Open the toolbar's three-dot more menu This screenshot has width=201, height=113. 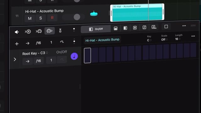click(x=184, y=26)
